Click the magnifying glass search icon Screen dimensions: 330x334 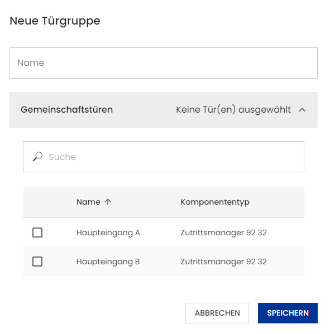point(37,156)
